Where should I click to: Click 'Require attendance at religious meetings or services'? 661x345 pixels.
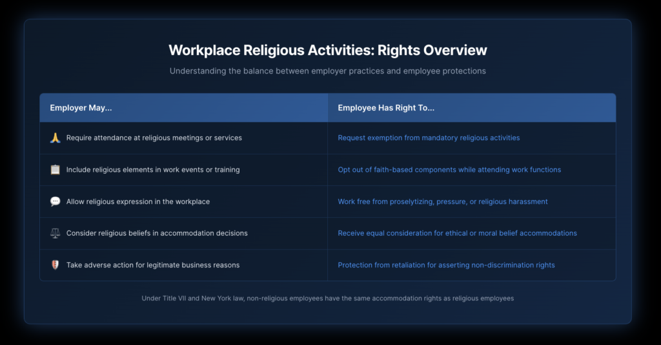click(154, 138)
